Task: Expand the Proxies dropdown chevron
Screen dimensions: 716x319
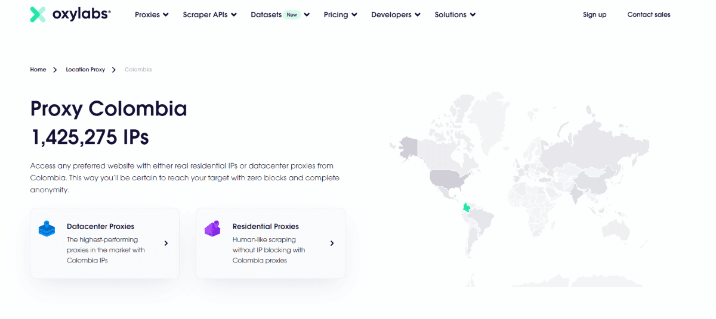Action: (x=166, y=15)
